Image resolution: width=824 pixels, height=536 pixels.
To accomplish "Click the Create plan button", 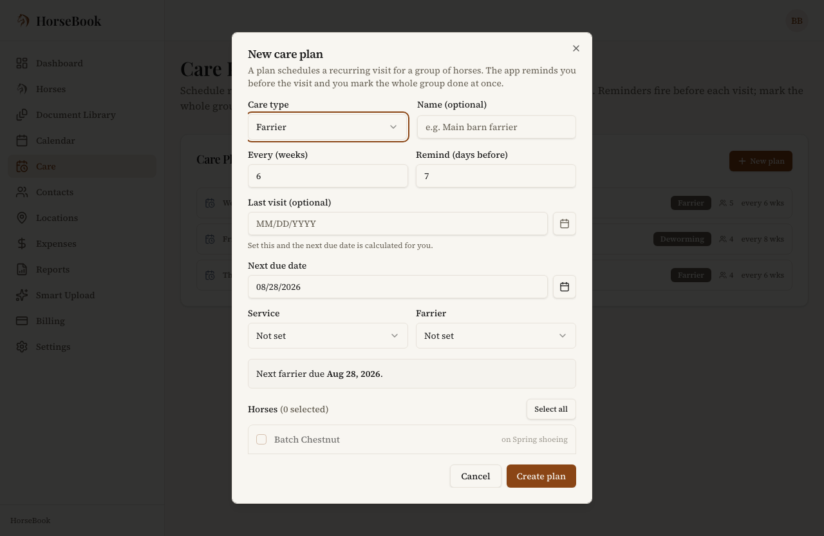I will pyautogui.click(x=541, y=476).
